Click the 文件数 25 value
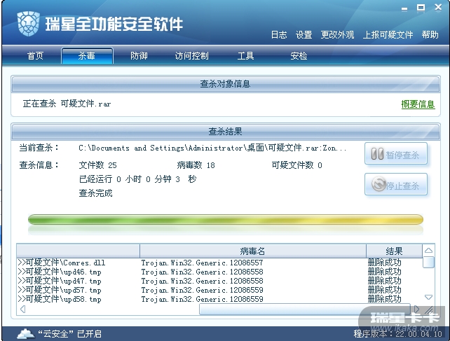 pyautogui.click(x=98, y=165)
